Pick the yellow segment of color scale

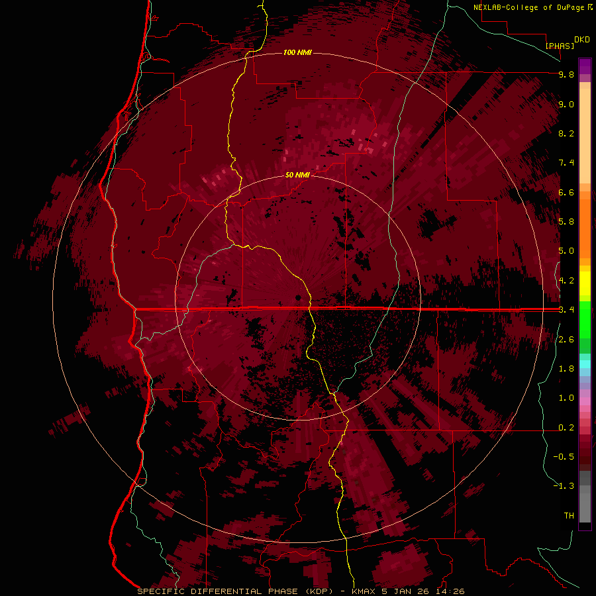click(x=585, y=283)
